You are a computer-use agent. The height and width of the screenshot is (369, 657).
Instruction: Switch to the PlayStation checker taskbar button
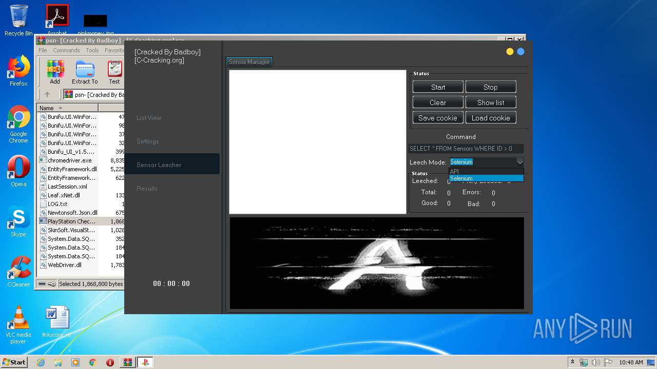point(145,362)
